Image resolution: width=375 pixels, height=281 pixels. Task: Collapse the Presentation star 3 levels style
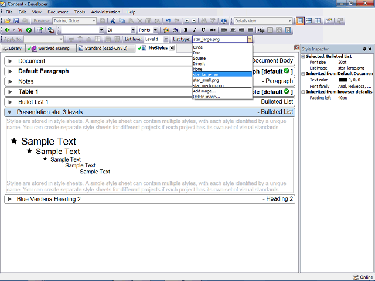(9, 112)
